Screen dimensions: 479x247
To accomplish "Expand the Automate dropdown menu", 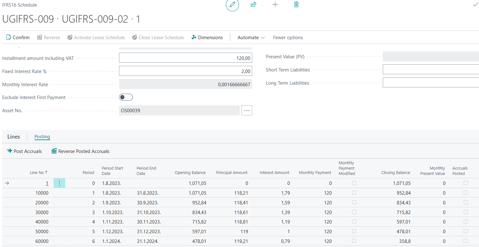I will pyautogui.click(x=251, y=37).
